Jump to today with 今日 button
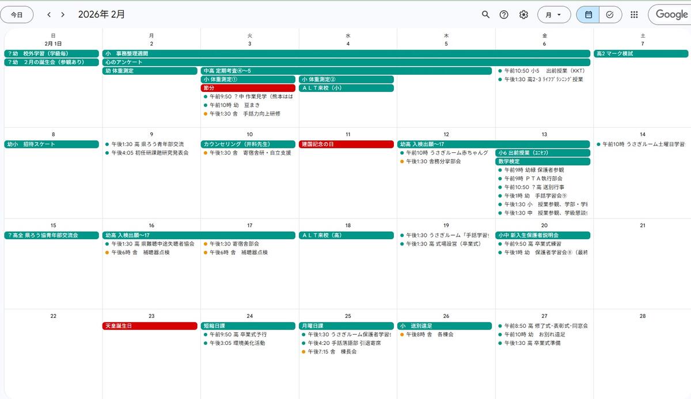Screen dimensions: 691x399 pyautogui.click(x=17, y=15)
